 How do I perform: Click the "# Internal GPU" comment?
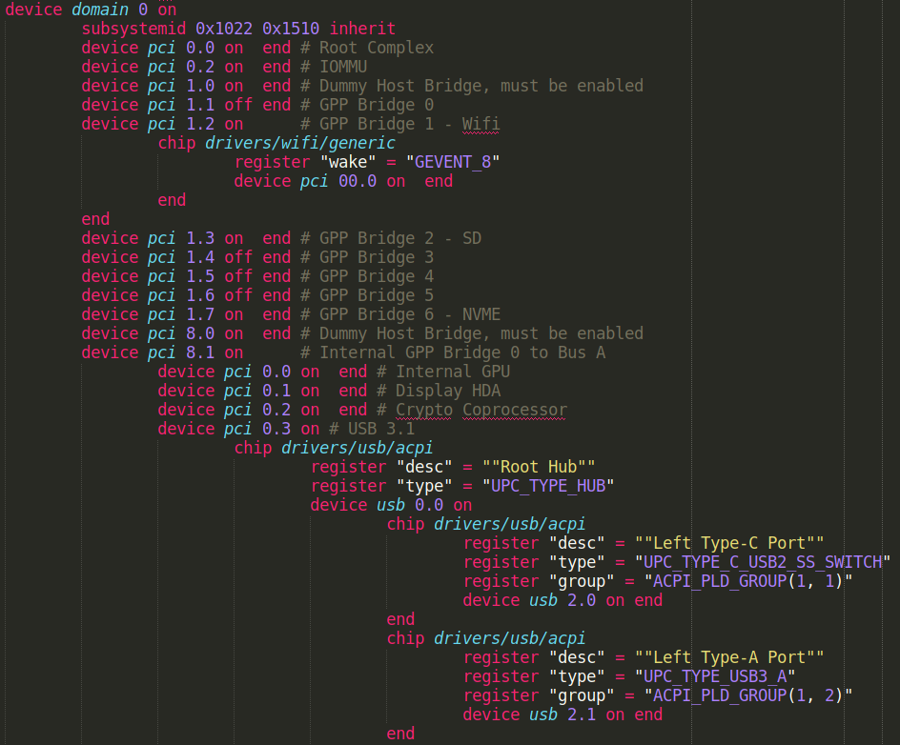[443, 372]
